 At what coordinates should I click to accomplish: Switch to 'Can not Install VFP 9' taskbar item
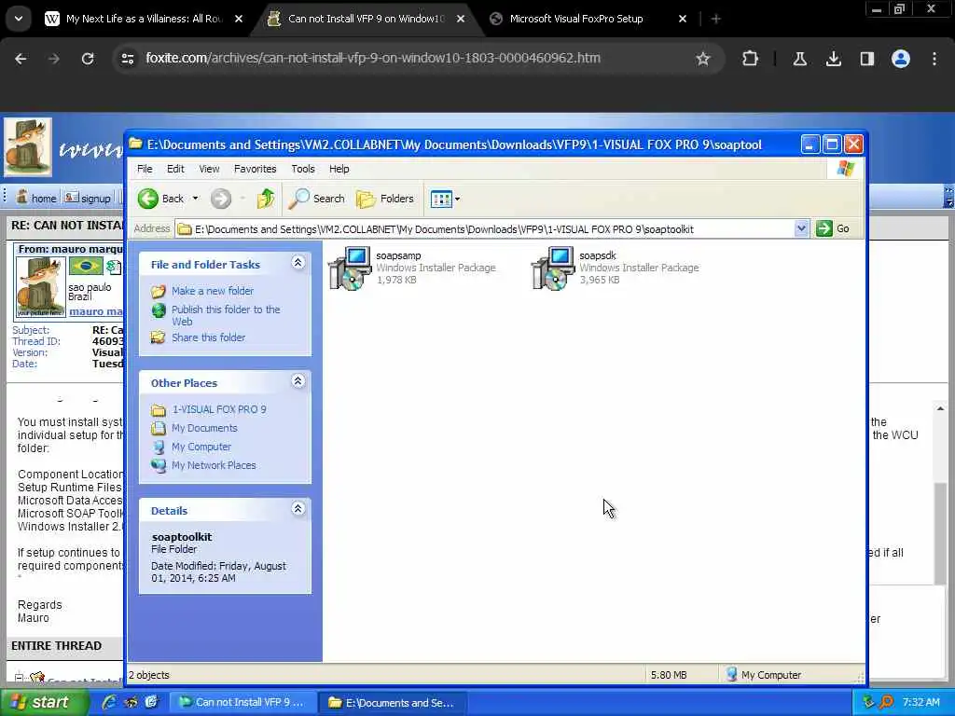click(242, 702)
